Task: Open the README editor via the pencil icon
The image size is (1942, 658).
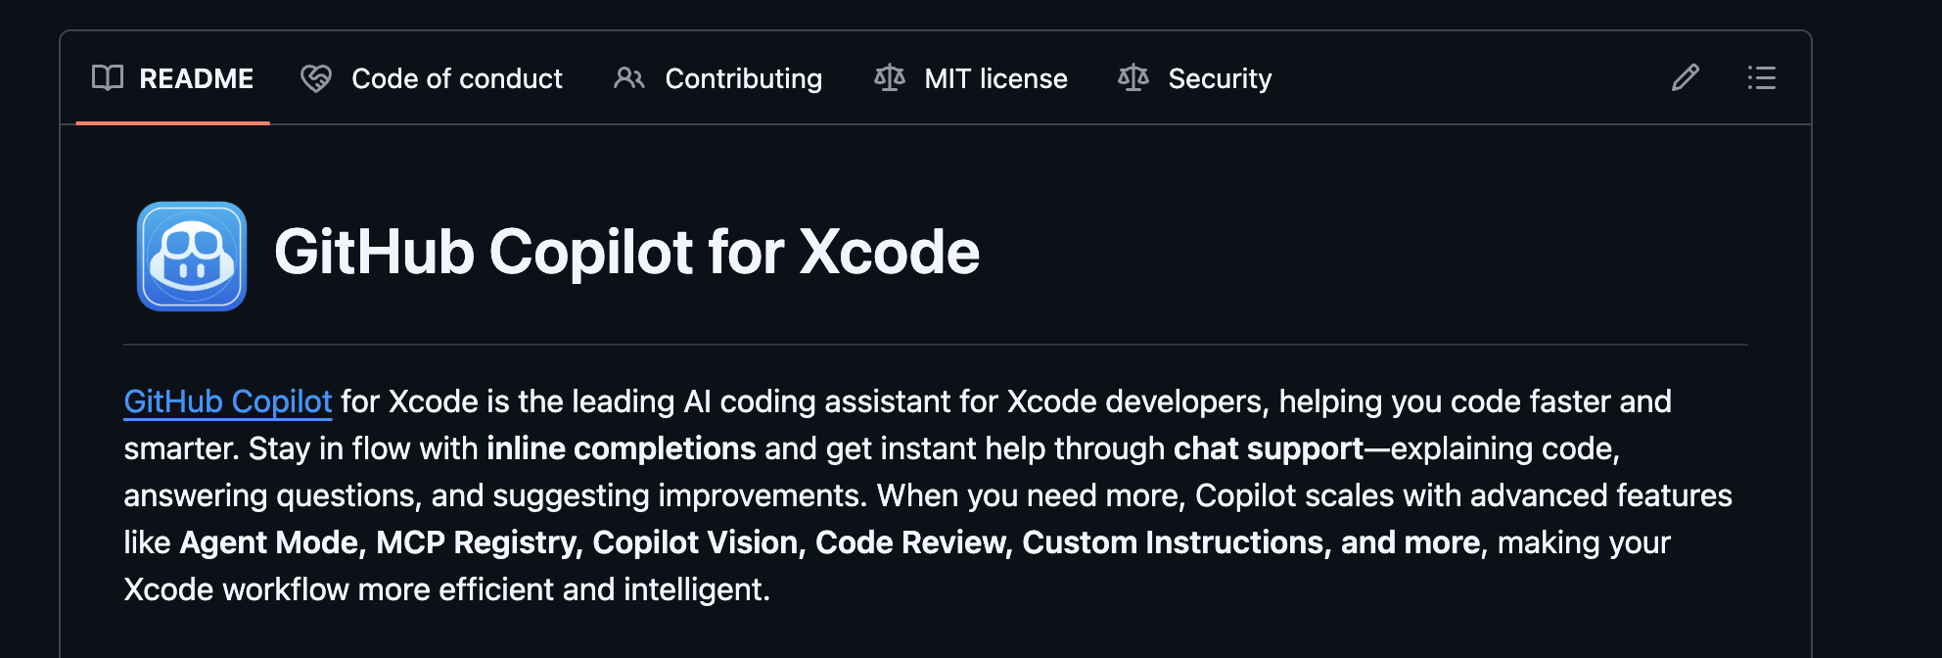Action: 1686,78
